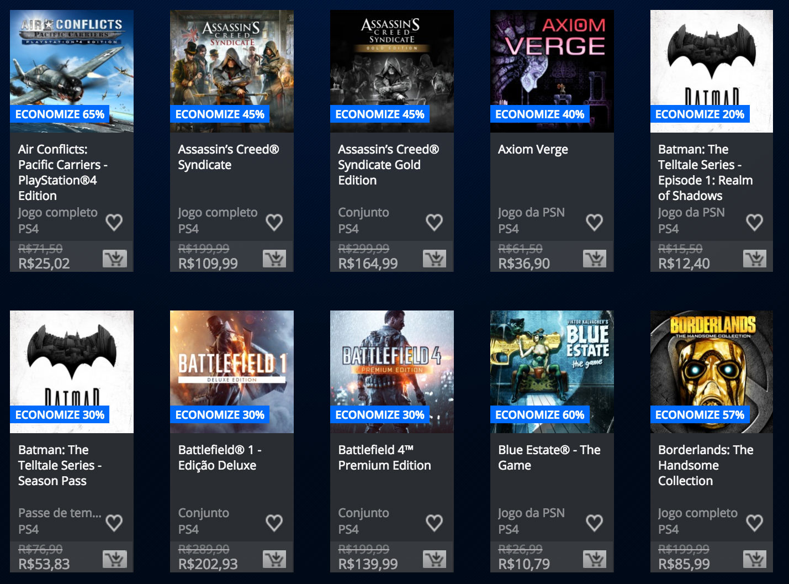The image size is (789, 584).
Task: Select the Syndicate Gold Edition cover art
Action: tap(392, 71)
